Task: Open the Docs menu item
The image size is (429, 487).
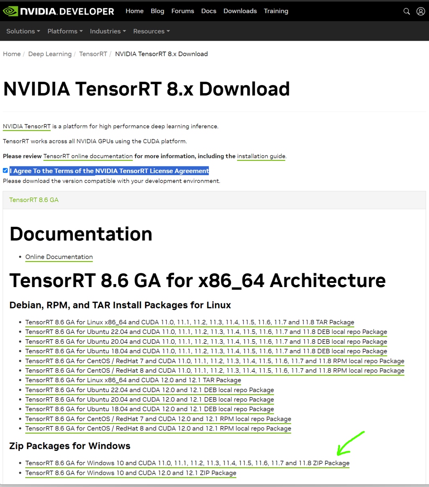Action: [x=209, y=11]
